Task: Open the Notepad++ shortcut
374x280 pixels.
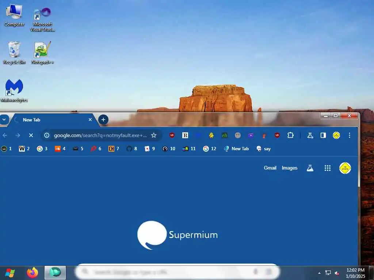Action: [42, 52]
